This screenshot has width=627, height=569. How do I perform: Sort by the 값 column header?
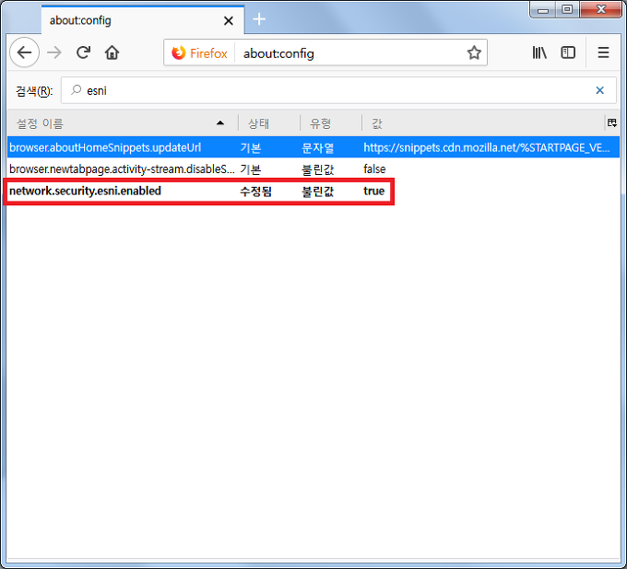pyautogui.click(x=483, y=123)
